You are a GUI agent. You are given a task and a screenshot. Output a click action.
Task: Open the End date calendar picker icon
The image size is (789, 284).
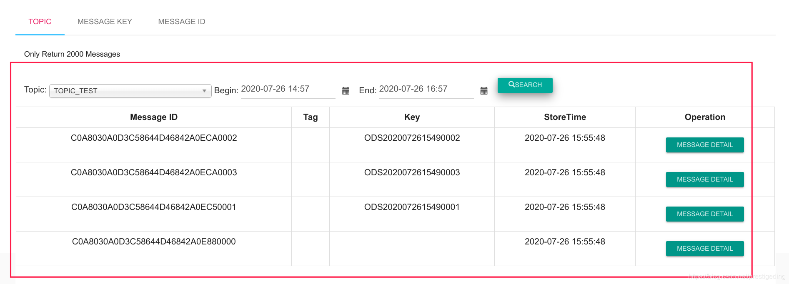(483, 91)
